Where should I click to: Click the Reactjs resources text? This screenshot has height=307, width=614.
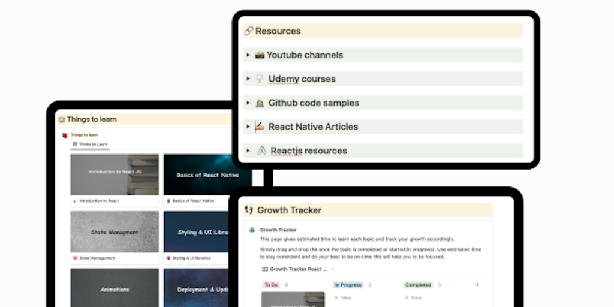coord(309,151)
